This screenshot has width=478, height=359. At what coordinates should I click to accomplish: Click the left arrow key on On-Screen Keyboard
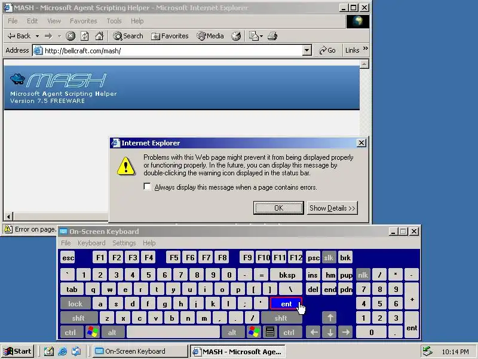click(x=314, y=332)
